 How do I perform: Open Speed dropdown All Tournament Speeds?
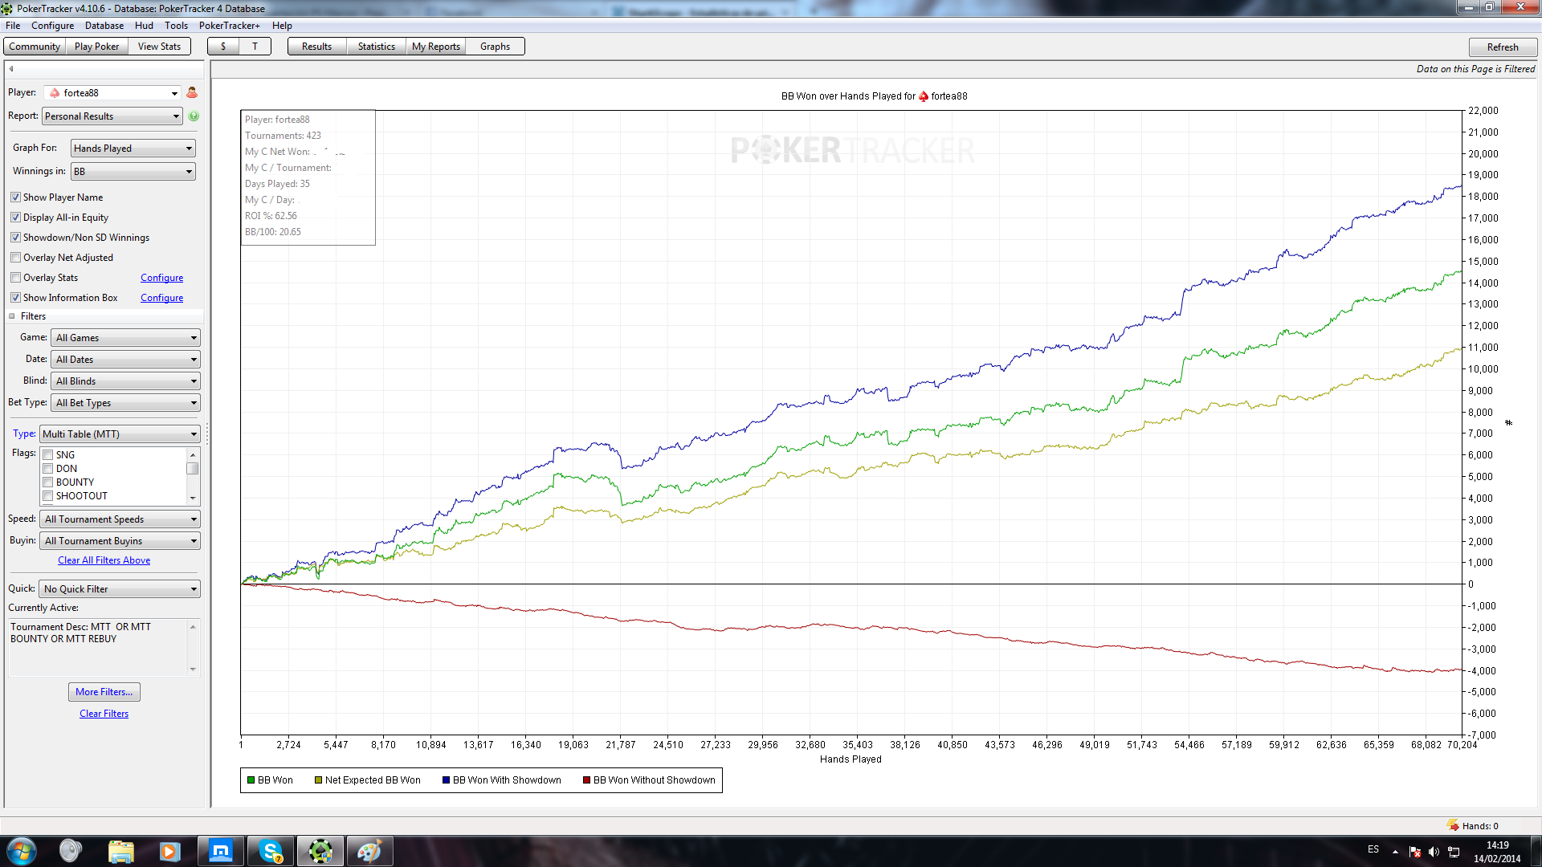click(120, 519)
